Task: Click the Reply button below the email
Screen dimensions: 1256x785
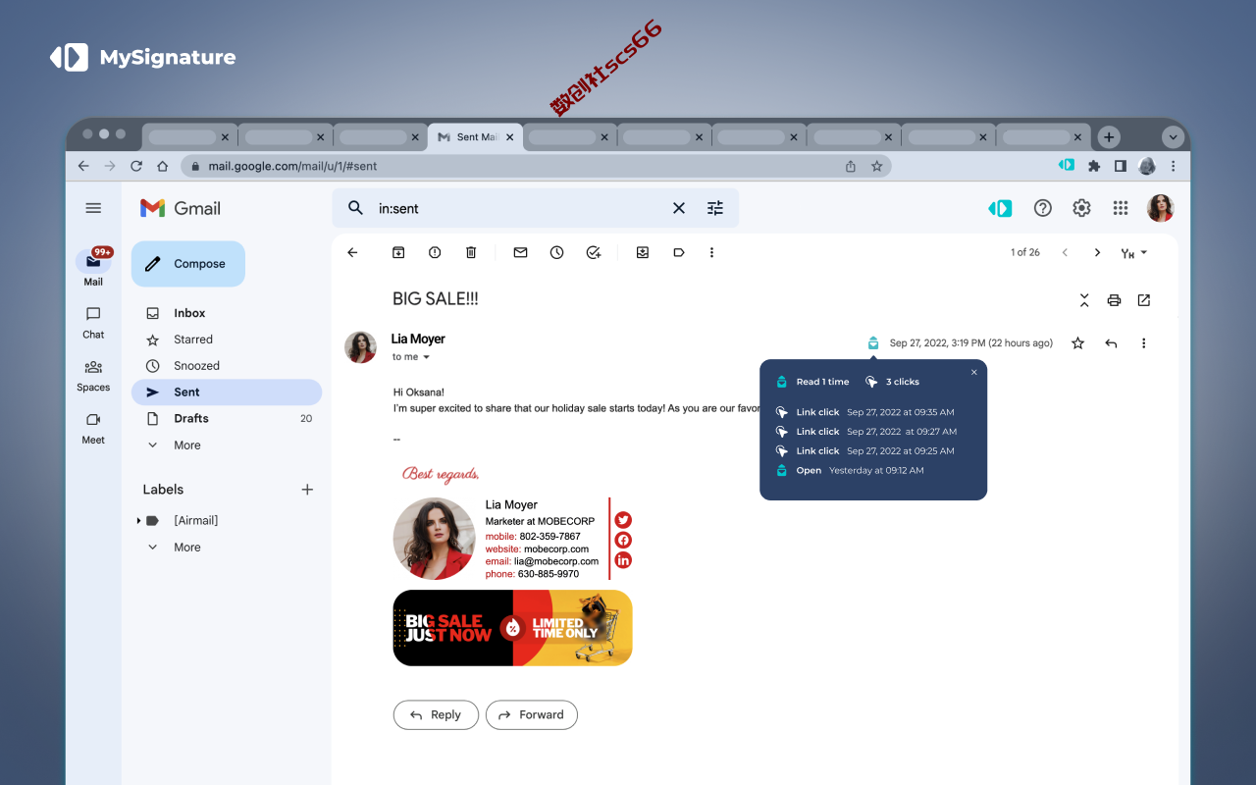Action: 436,714
